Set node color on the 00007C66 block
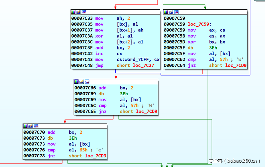This screenshot has height=167, width=265. click(77, 81)
